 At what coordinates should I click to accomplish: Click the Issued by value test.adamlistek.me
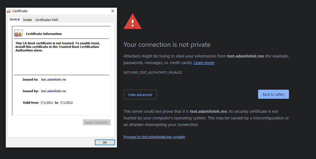click(x=53, y=91)
